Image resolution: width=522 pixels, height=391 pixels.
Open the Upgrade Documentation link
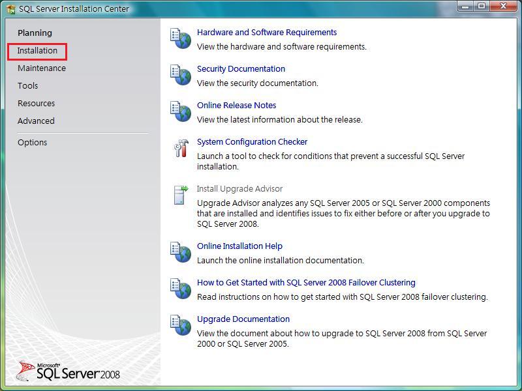tap(243, 319)
